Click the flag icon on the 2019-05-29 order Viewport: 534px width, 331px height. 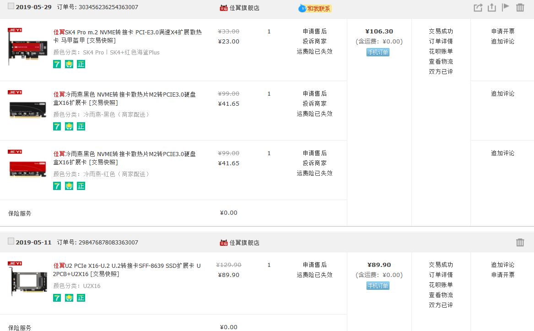(506, 7)
